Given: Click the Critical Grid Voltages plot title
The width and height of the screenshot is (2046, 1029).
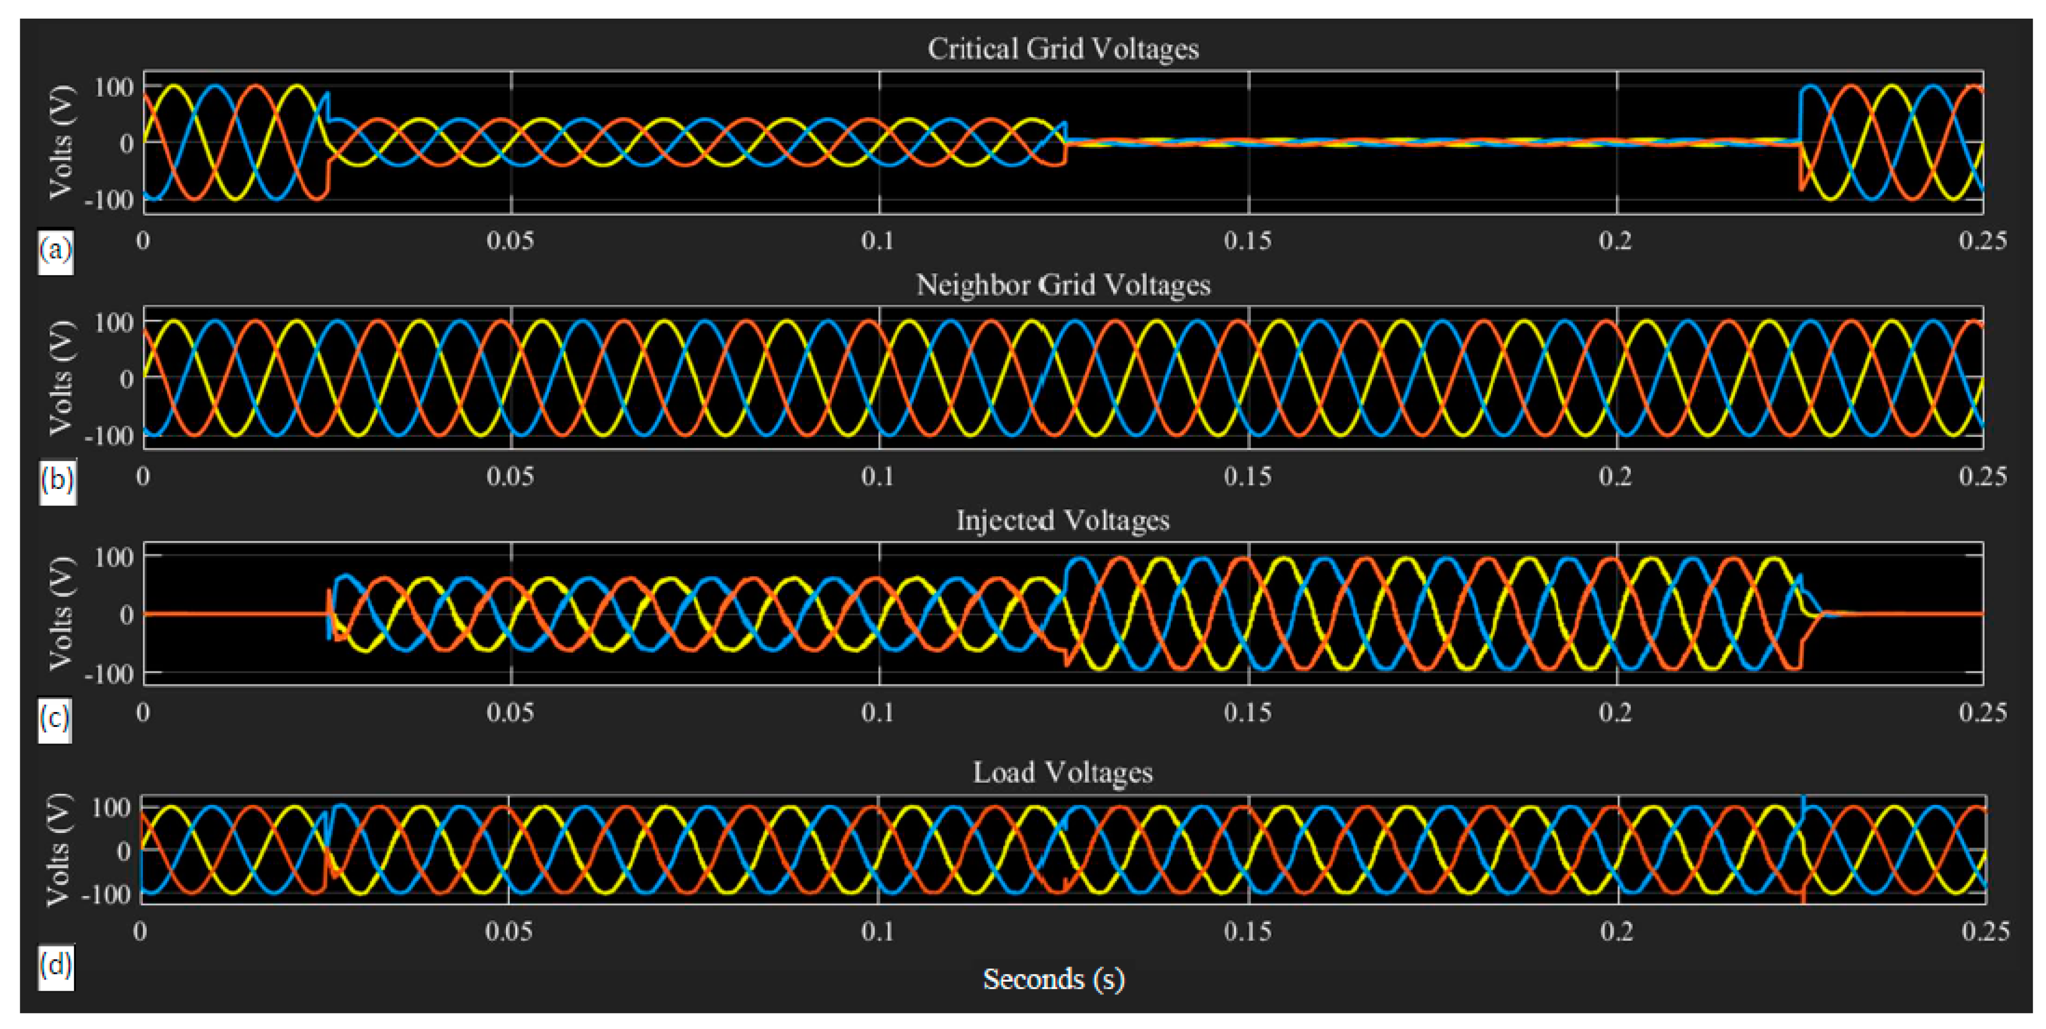Looking at the screenshot, I should point(1063,49).
